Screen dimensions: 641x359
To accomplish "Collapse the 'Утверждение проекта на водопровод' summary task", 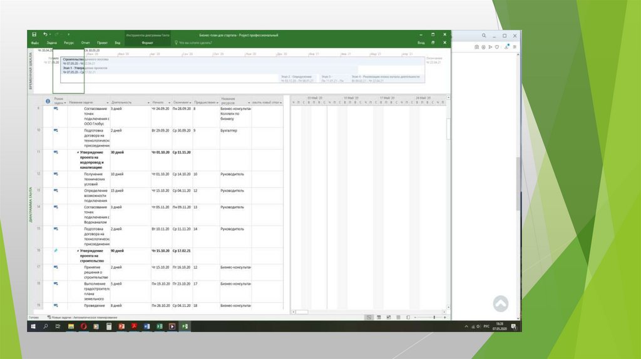I will tap(78, 153).
